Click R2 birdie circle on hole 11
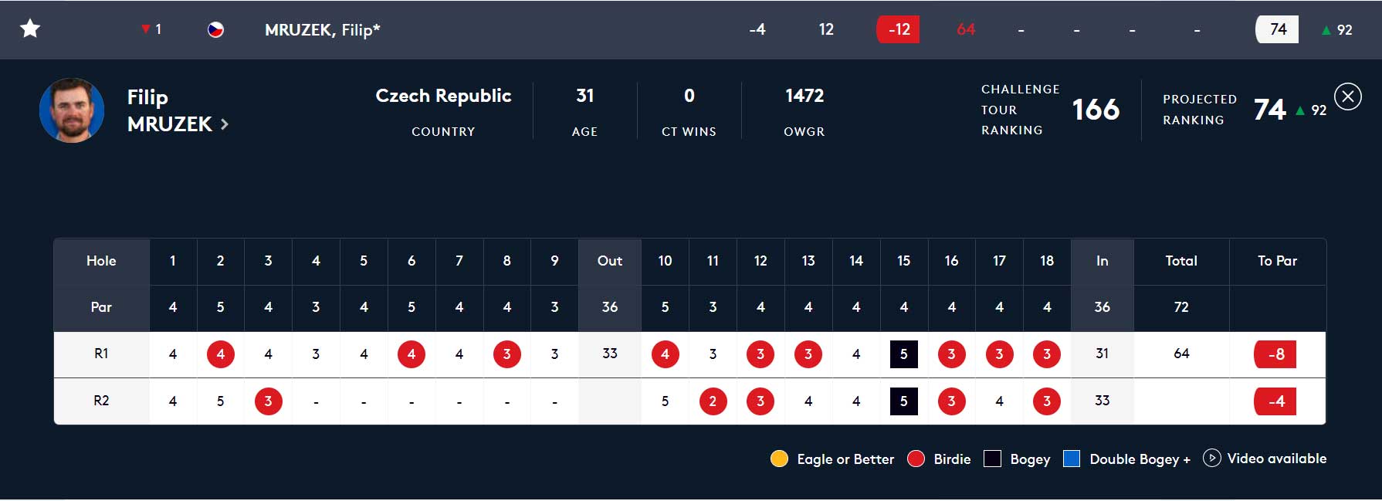Screen dimensions: 1382x501 (x=713, y=401)
